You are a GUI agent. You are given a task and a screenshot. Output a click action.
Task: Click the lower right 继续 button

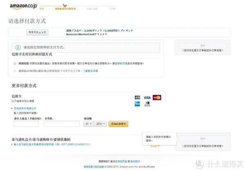click(x=203, y=138)
